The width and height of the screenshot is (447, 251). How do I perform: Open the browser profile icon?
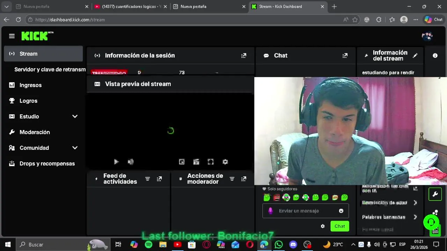pyautogui.click(x=404, y=20)
